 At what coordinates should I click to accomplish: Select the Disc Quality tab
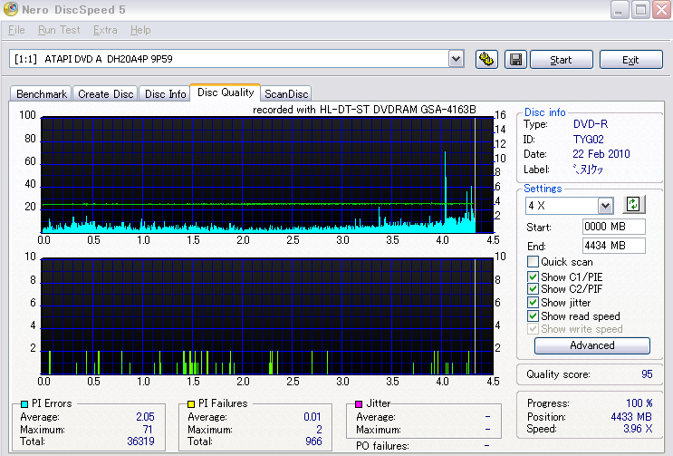point(226,92)
